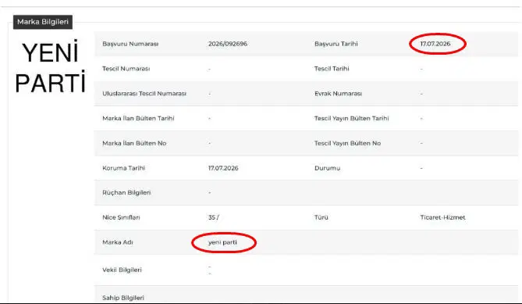Click the Tescil Yayın Bülten Tarihi label

click(352, 118)
